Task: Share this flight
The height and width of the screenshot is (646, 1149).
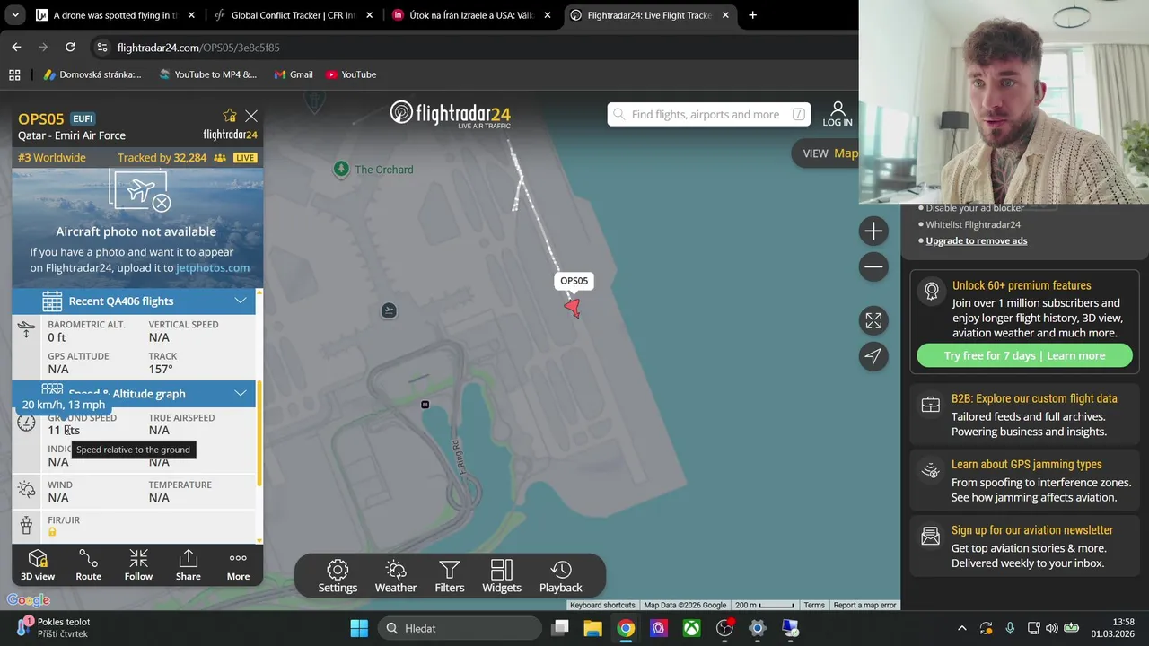Action: coord(189,565)
